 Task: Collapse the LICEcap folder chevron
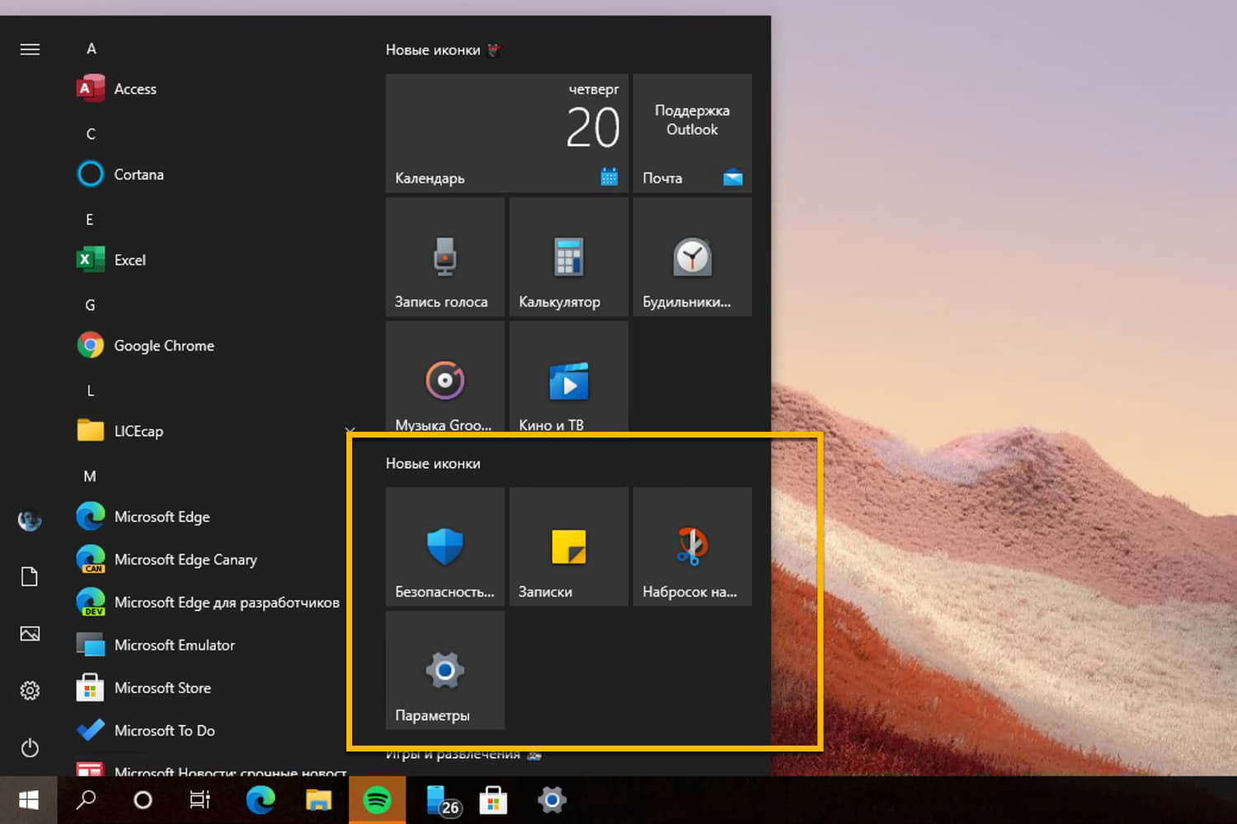point(350,430)
